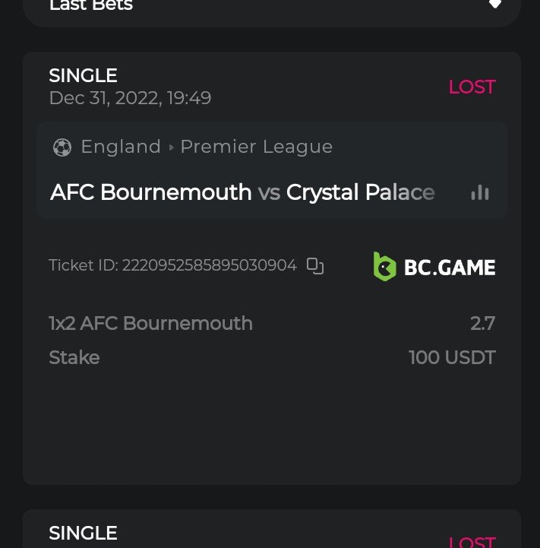This screenshot has height=548, width=540.
Task: Click the 100 USDT stake amount
Action: coord(452,357)
